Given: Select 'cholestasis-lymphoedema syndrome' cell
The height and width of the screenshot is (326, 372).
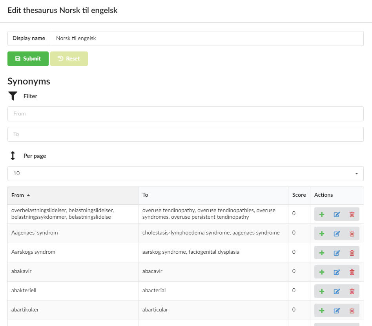Looking at the screenshot, I should tap(213, 233).
